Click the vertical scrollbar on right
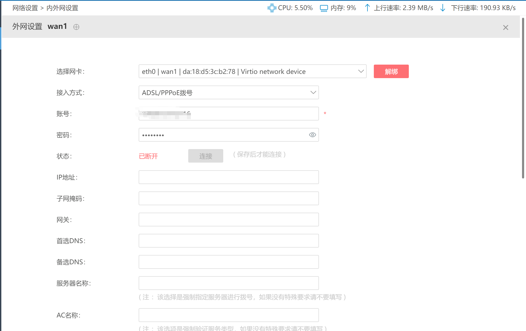The width and height of the screenshot is (526, 331). [523, 98]
